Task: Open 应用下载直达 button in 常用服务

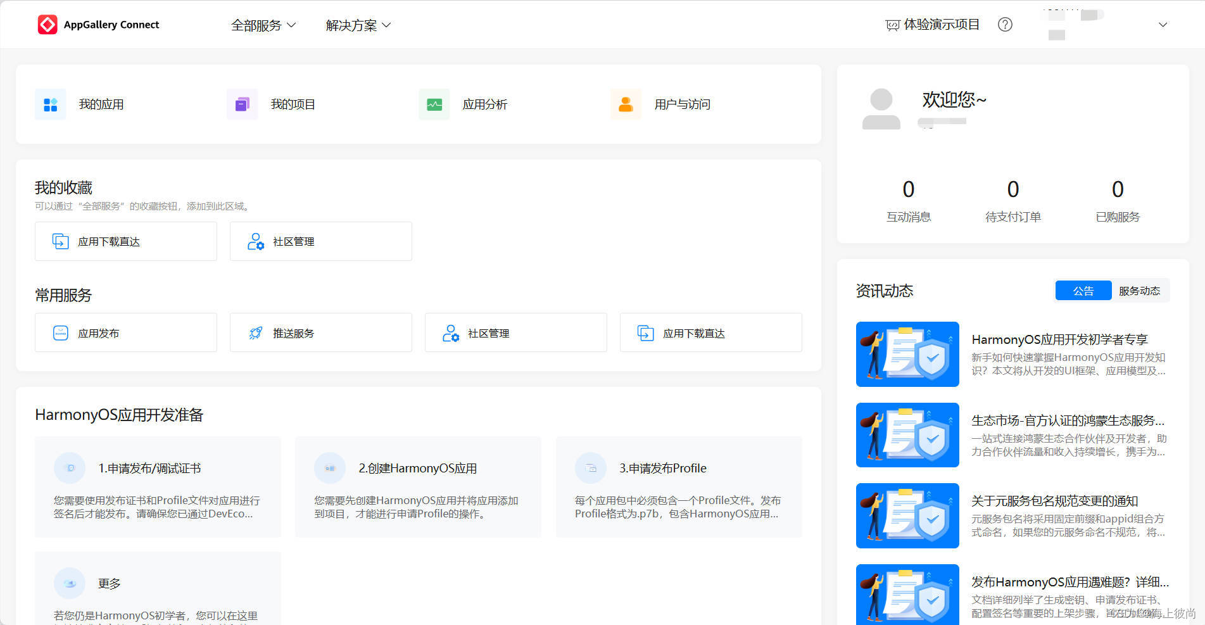Action: tap(711, 332)
